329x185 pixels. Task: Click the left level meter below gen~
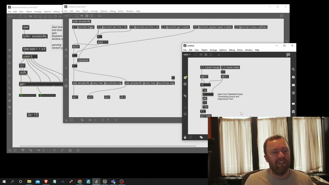[x=28, y=95]
